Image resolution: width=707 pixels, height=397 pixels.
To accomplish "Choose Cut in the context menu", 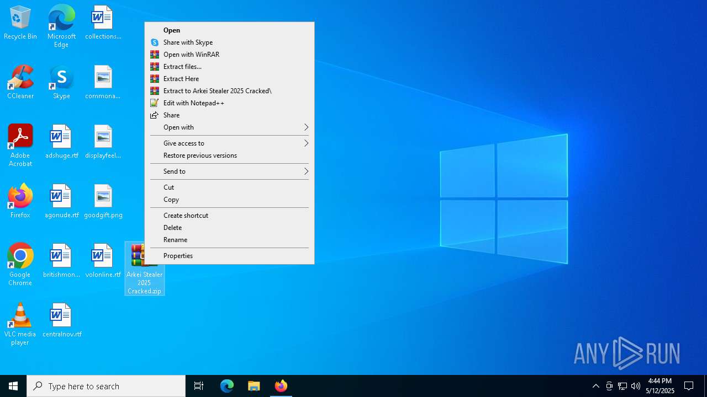I will [229, 187].
